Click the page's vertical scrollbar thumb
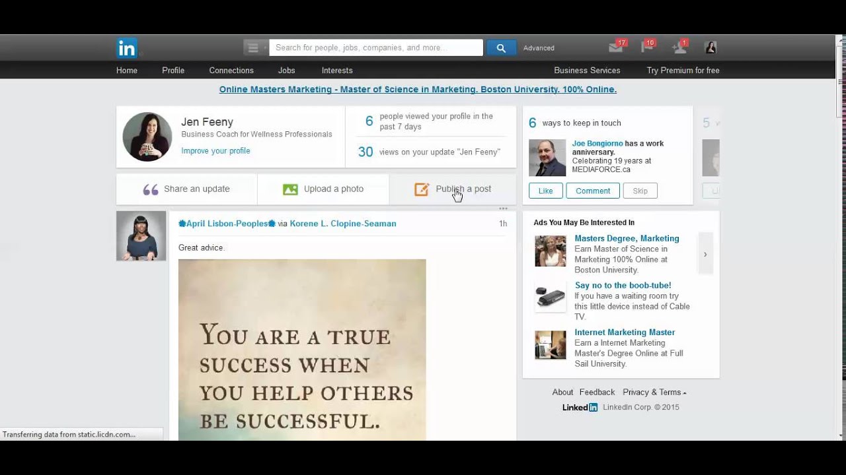Screen dimensions: 846x475 pyautogui.click(x=841, y=82)
